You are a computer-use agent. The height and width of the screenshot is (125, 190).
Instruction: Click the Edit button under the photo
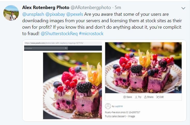[160, 97]
